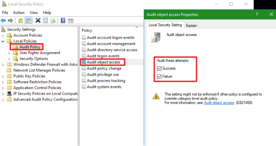Toggle Show/Hide Console Tree toolbar icon
Viewport: 276px width, 146px height.
coord(28,21)
